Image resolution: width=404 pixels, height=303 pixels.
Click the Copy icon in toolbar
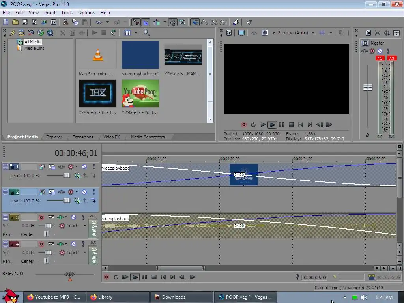pos(75,22)
